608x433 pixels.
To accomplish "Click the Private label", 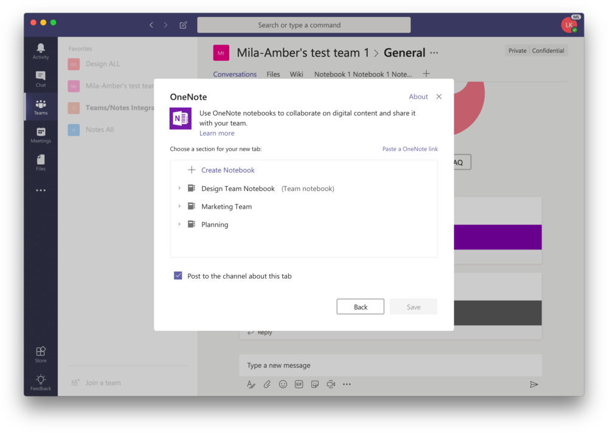I will [517, 50].
